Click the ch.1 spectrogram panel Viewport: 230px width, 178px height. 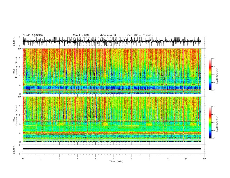coord(112,71)
